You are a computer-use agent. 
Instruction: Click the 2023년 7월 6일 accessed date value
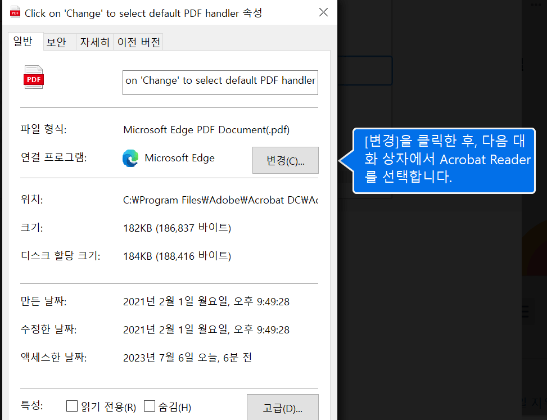187,358
